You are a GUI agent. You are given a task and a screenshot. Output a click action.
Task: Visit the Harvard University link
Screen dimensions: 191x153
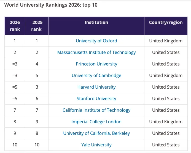point(96,87)
